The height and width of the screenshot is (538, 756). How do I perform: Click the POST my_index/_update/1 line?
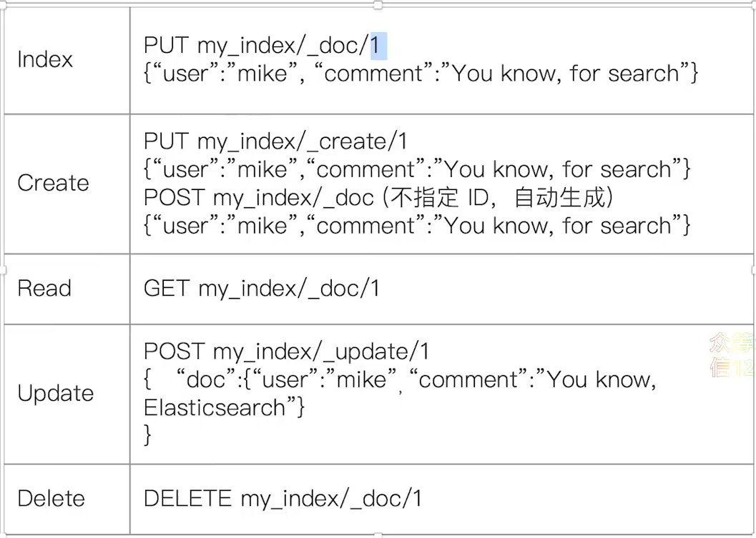pyautogui.click(x=286, y=352)
